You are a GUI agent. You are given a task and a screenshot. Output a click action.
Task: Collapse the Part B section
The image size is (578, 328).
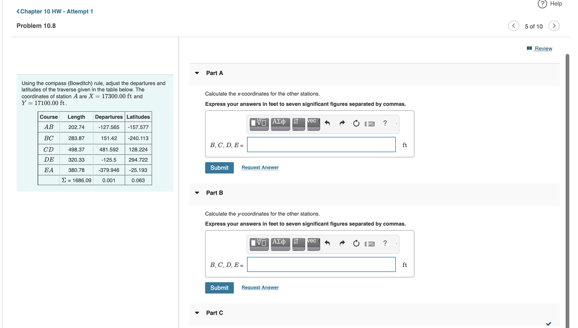click(x=197, y=193)
